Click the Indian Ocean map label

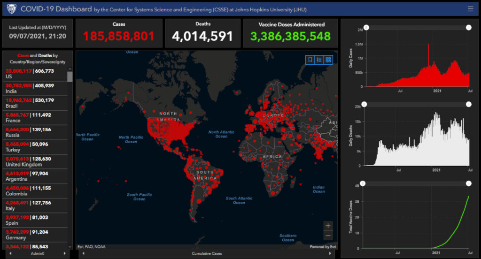coord(319,190)
